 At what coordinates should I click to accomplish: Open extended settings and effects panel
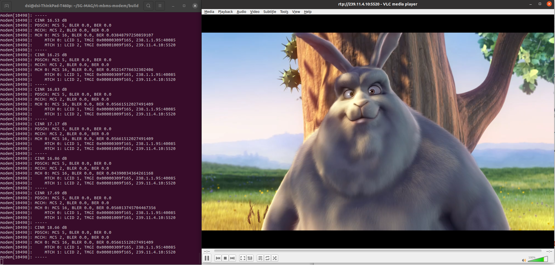coord(250,258)
